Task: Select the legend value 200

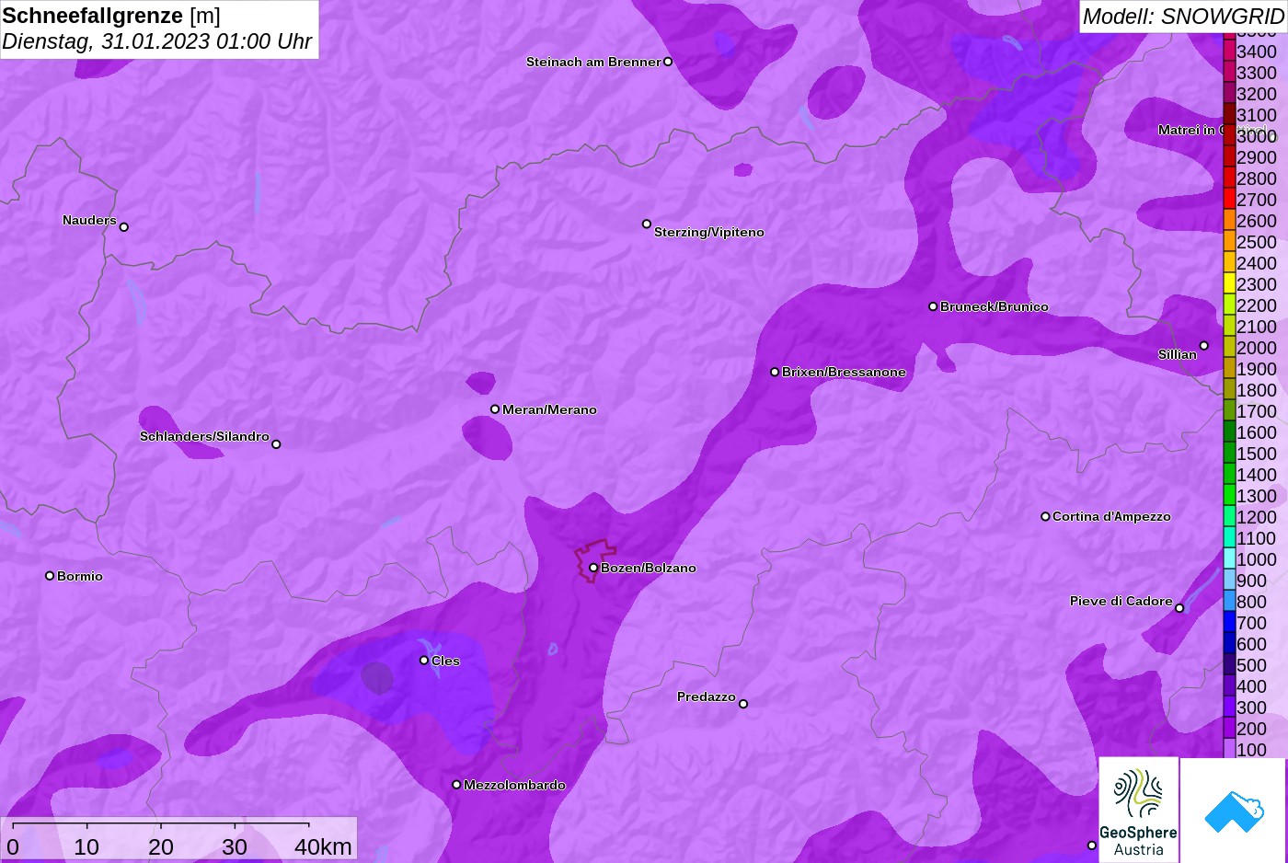Action: point(1252,729)
